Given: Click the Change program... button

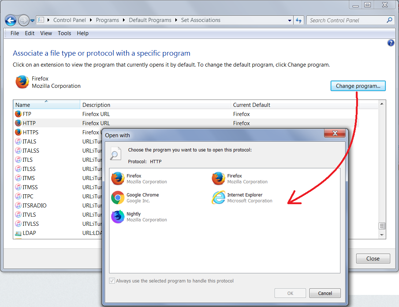Looking at the screenshot, I should tap(358, 86).
